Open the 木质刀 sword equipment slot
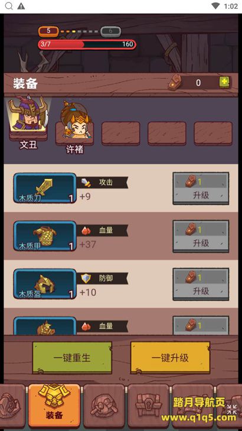Viewport: 242px width, 431px height. point(45,188)
